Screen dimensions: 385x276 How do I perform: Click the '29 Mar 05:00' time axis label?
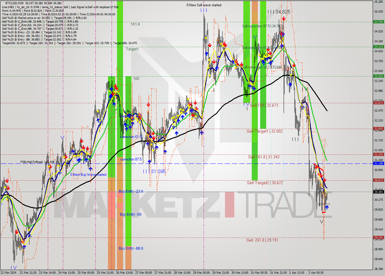click(202, 273)
